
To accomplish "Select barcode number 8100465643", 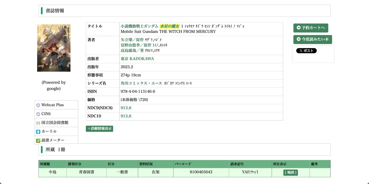I will (x=201, y=172).
